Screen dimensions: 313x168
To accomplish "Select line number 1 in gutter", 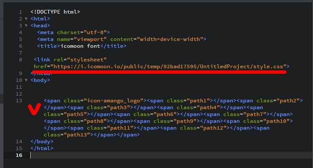I will 20,12.
